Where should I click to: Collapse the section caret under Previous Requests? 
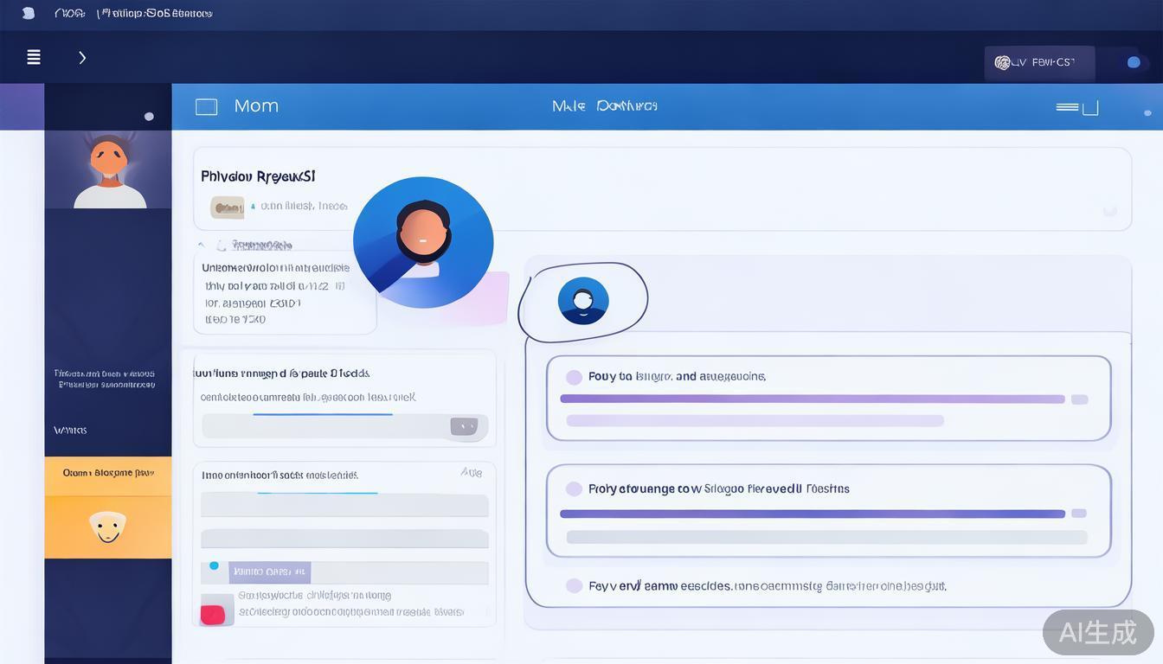tap(202, 246)
